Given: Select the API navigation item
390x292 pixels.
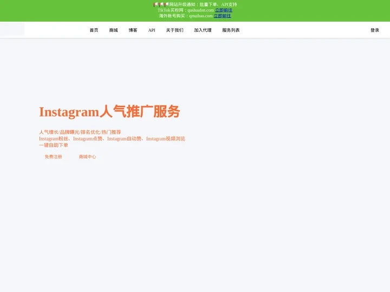Looking at the screenshot, I should point(152,30).
